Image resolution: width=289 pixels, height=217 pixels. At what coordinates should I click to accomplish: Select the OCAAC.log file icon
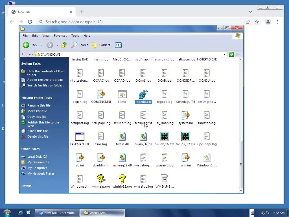pyautogui.click(x=101, y=73)
